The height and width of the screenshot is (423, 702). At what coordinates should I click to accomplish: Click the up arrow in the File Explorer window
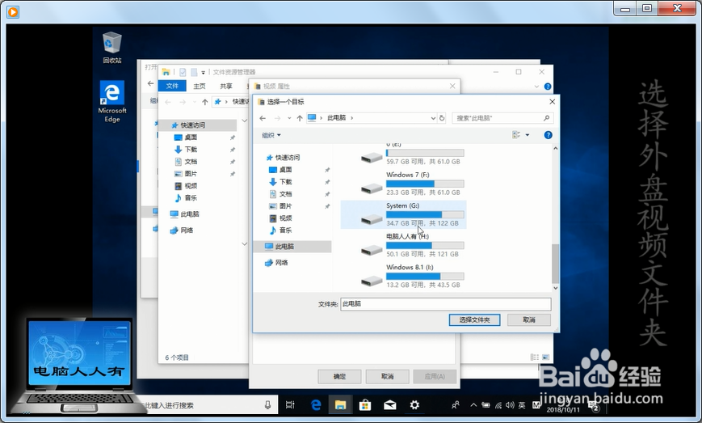[205, 102]
